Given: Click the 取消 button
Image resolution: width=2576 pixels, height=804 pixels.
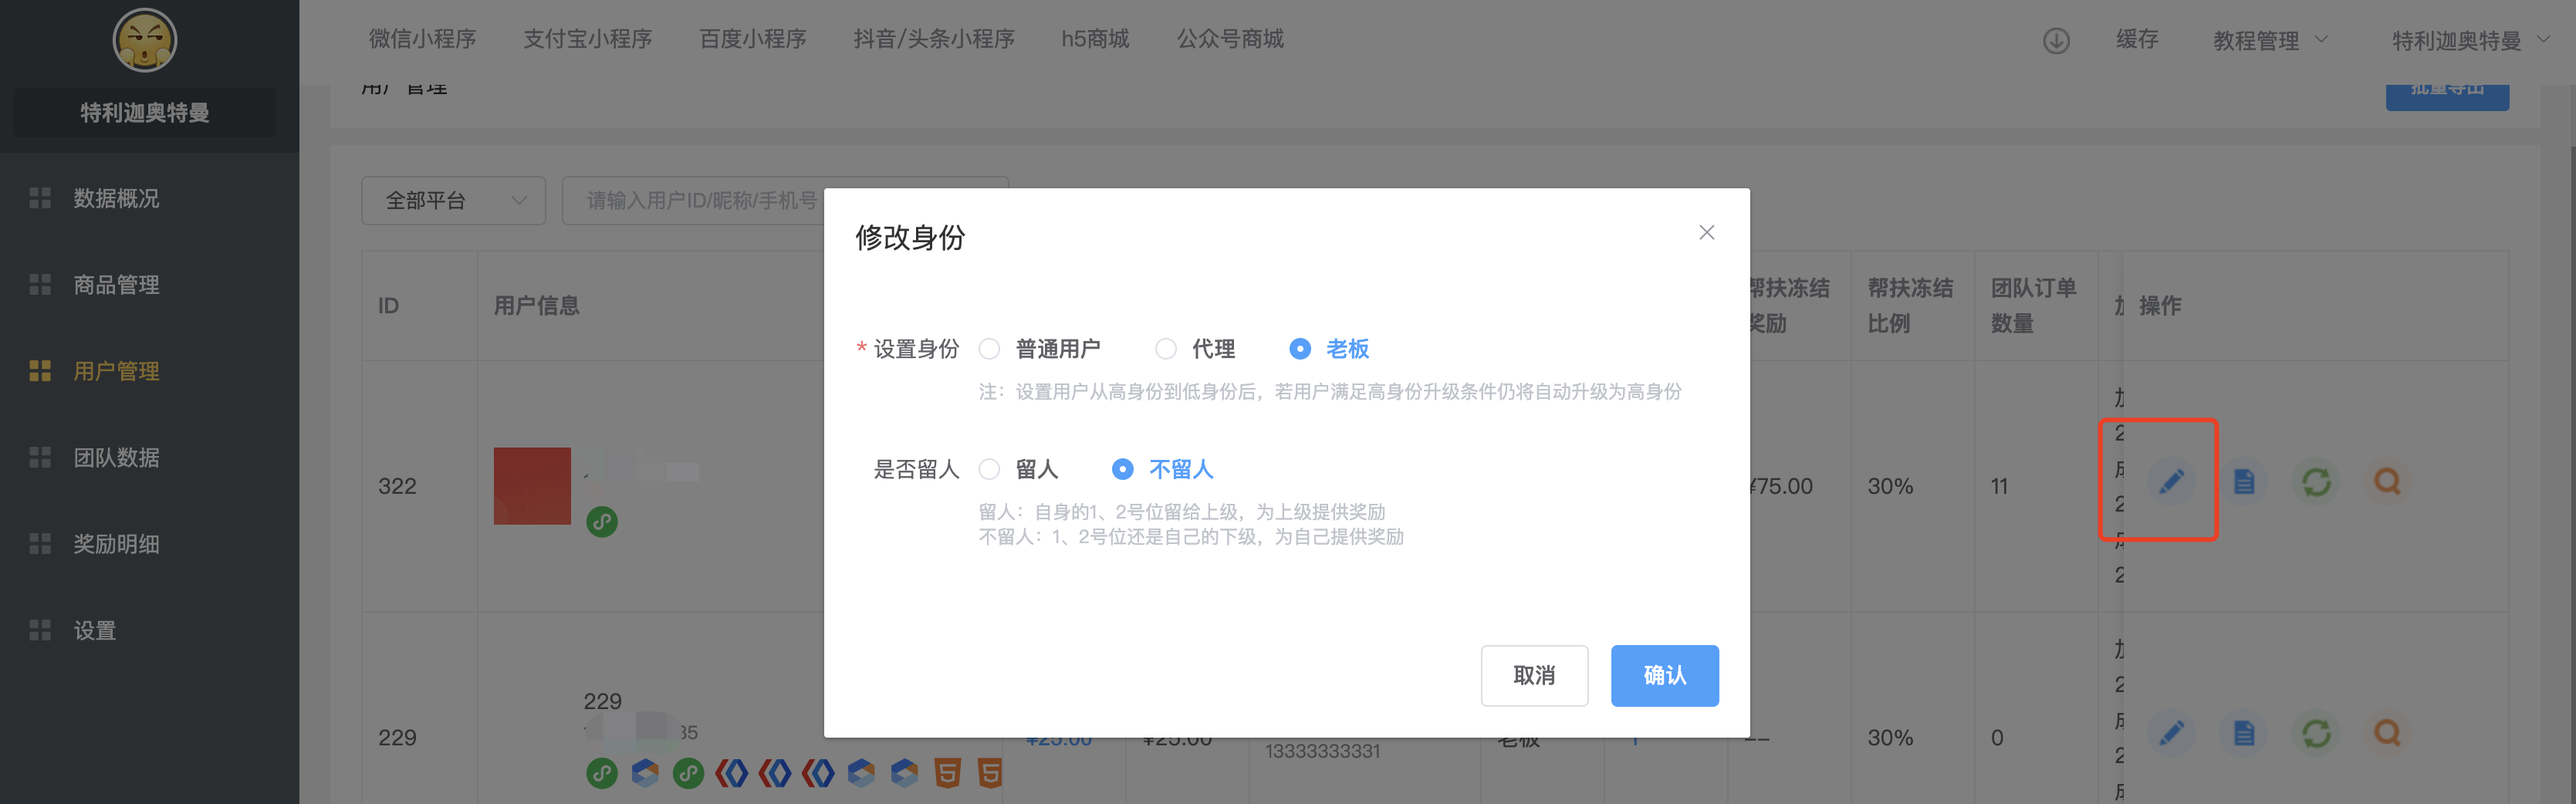Looking at the screenshot, I should [1533, 676].
